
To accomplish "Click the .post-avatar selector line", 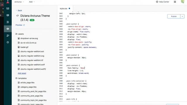I will (x=72, y=55).
